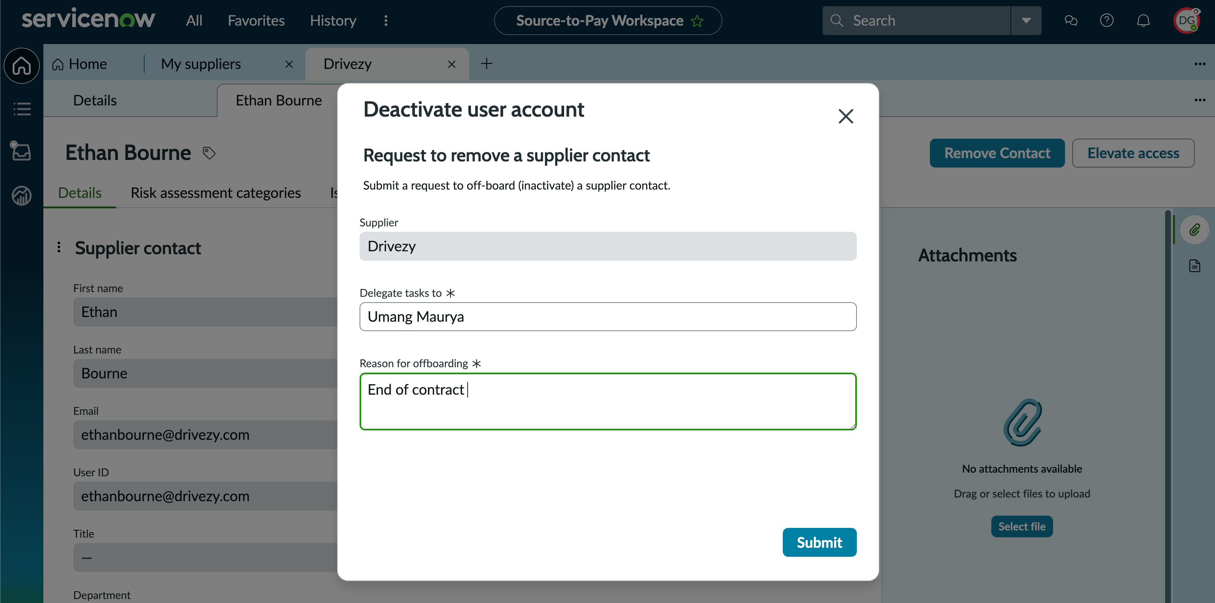Open the document notes icon in right rail

(1194, 266)
